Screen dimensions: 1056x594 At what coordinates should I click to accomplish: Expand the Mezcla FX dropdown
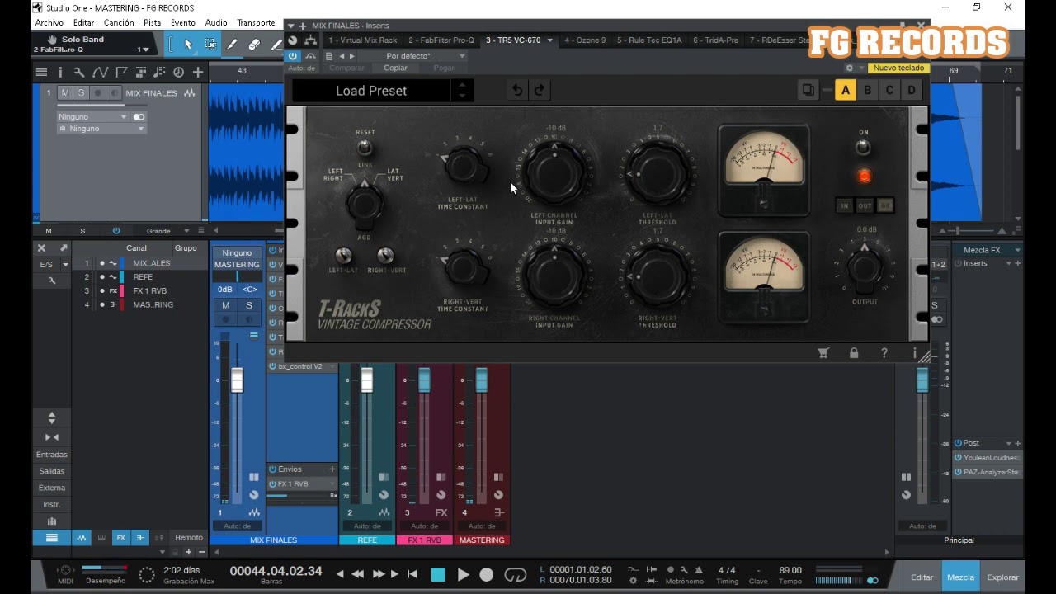click(x=1017, y=250)
